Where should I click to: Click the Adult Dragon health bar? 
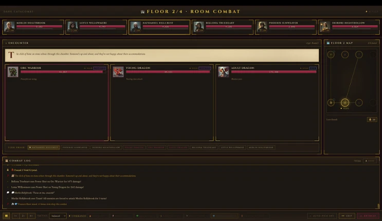click(x=274, y=72)
